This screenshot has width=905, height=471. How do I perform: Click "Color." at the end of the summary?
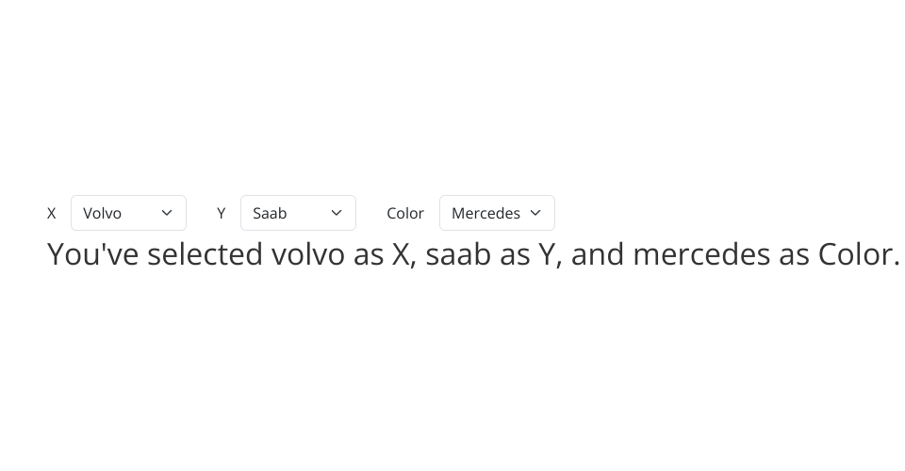point(858,254)
